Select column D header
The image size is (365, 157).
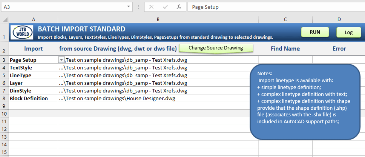tap(339, 20)
